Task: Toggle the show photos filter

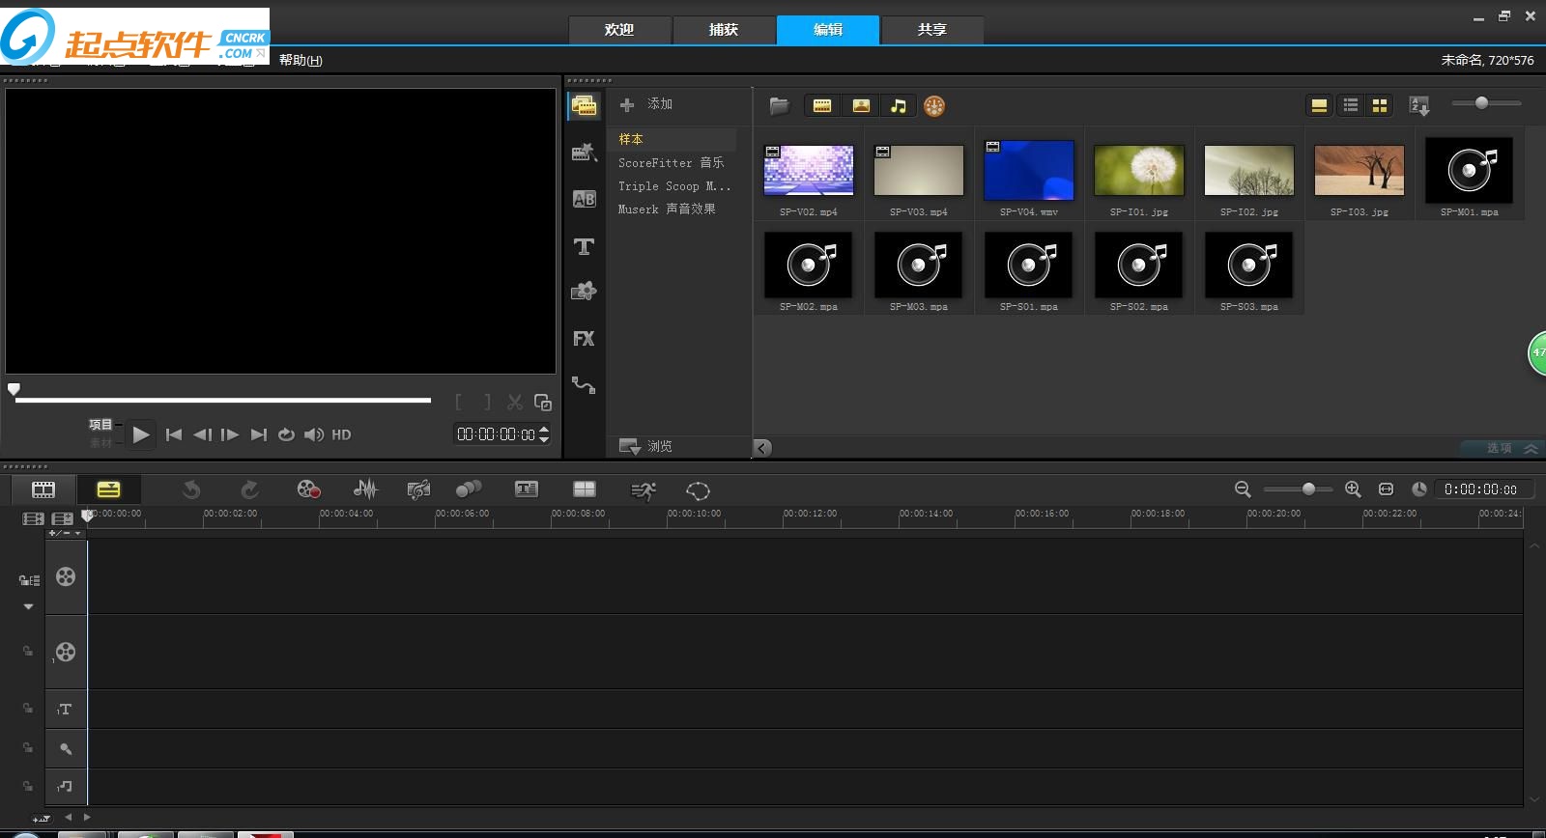Action: [x=861, y=106]
